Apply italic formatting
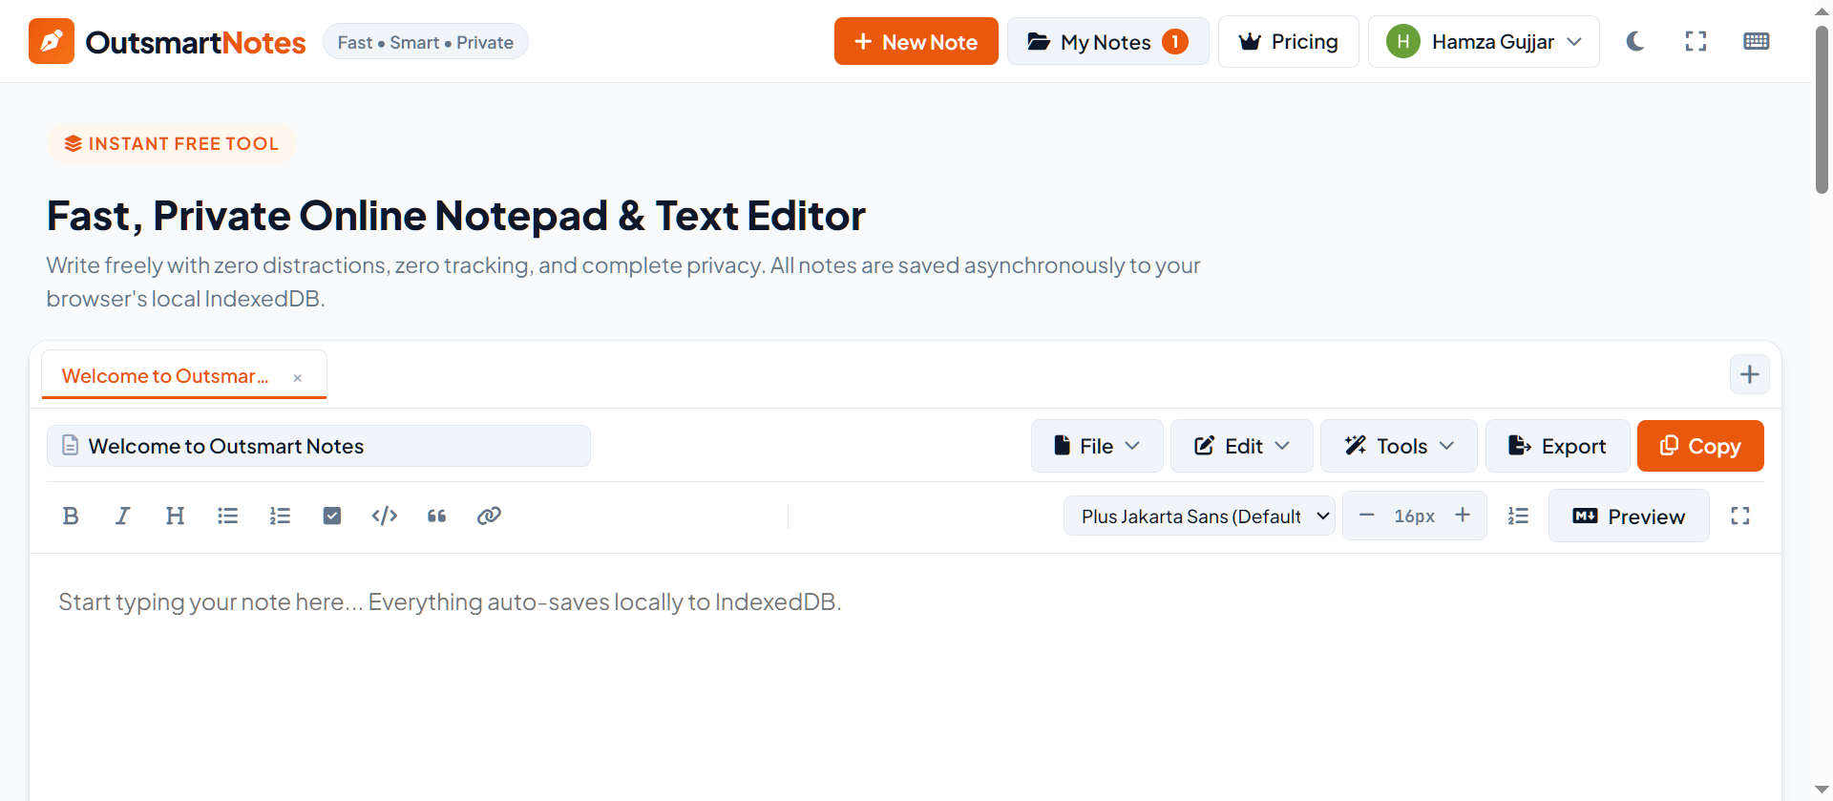The image size is (1833, 801). 122,516
